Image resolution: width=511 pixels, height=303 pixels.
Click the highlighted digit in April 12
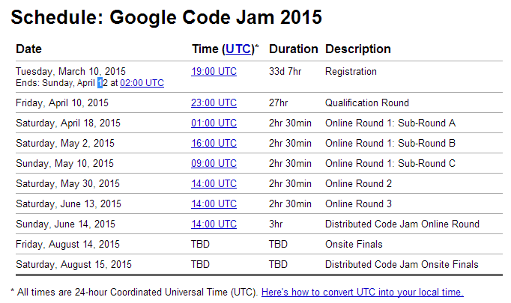[x=100, y=83]
